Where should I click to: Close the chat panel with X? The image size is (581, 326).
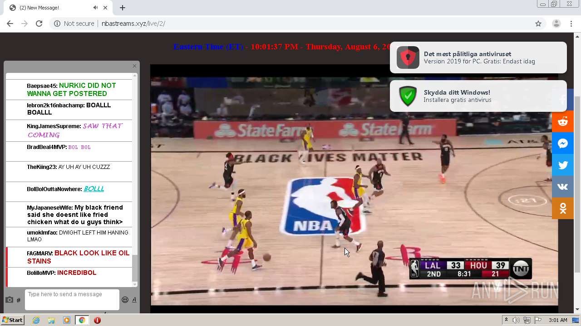click(134, 66)
